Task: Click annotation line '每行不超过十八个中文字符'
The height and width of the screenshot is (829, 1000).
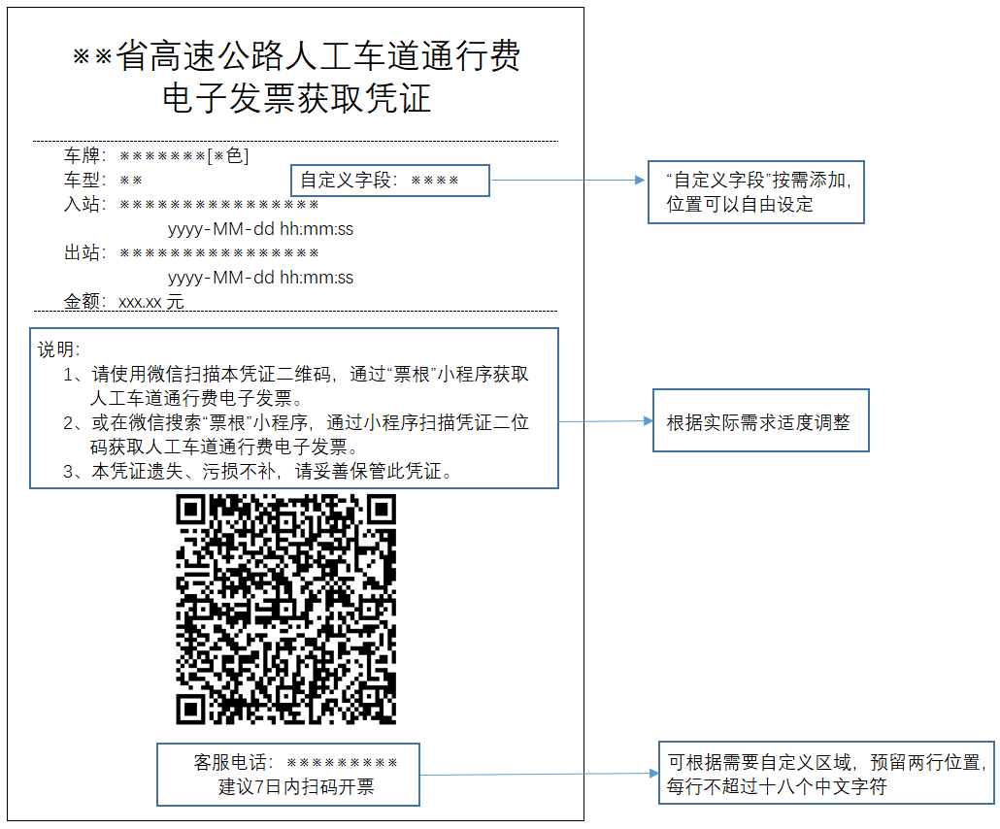Action: tap(777, 787)
